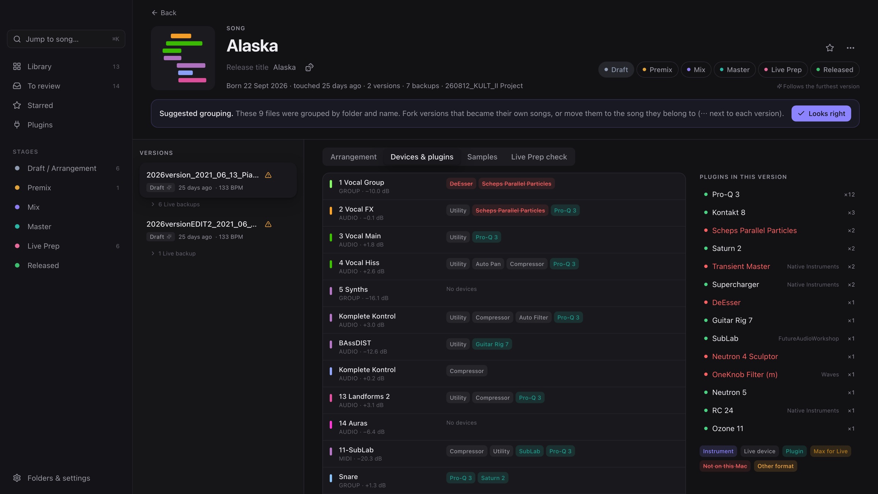The image size is (878, 494).
Task: Set stage to Released pill
Action: 835,70
